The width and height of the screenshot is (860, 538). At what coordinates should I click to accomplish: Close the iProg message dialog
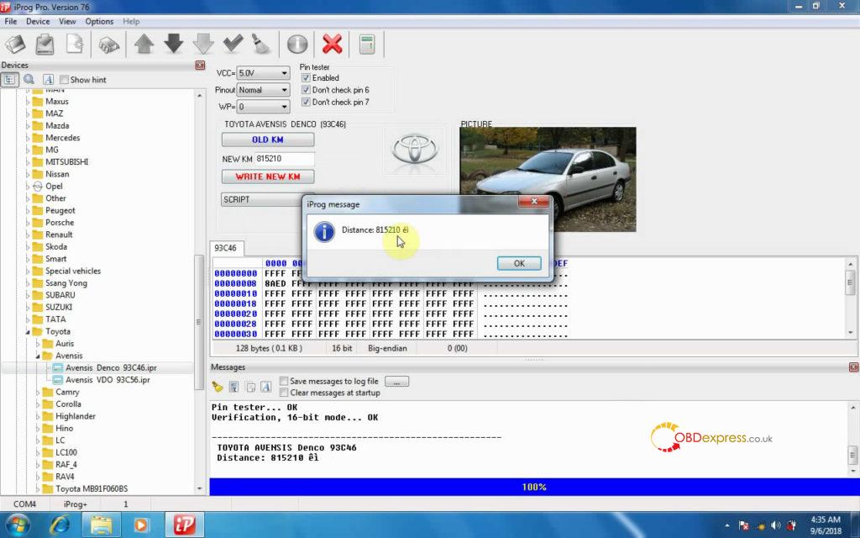click(533, 202)
